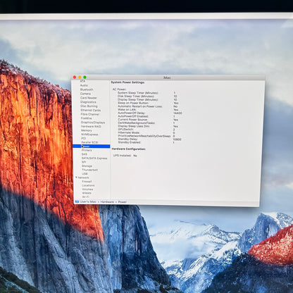Open the FireWire hardware entry
The image size is (293, 293).
pyautogui.click(x=86, y=118)
